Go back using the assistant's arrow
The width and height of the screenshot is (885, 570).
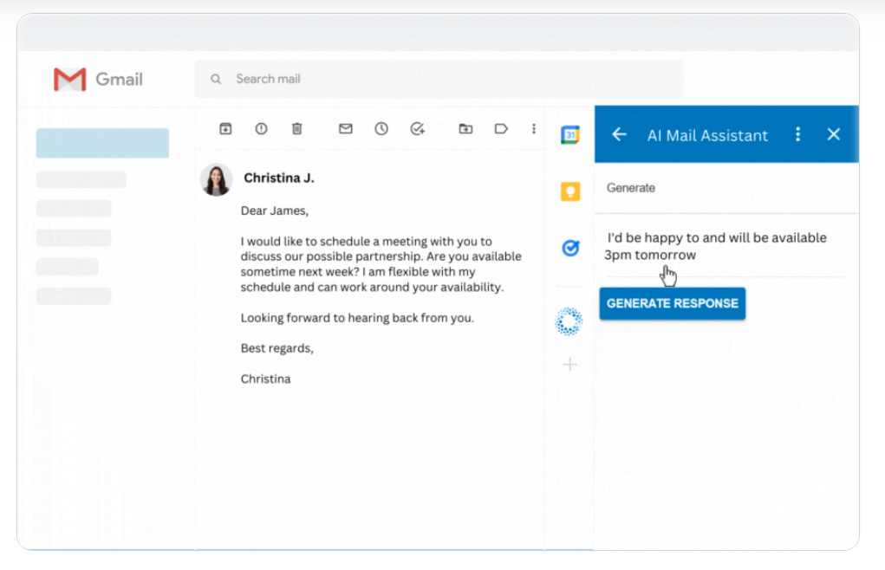(618, 134)
